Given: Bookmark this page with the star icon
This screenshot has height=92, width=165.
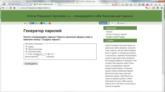Looking at the screenshot, I should pos(149,8).
